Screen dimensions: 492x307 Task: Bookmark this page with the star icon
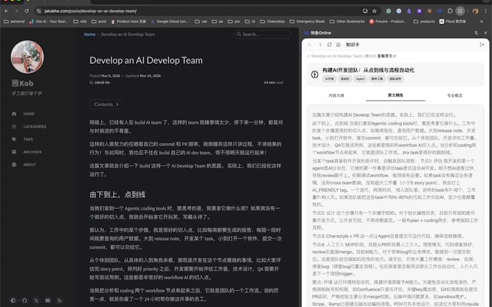tap(375, 11)
